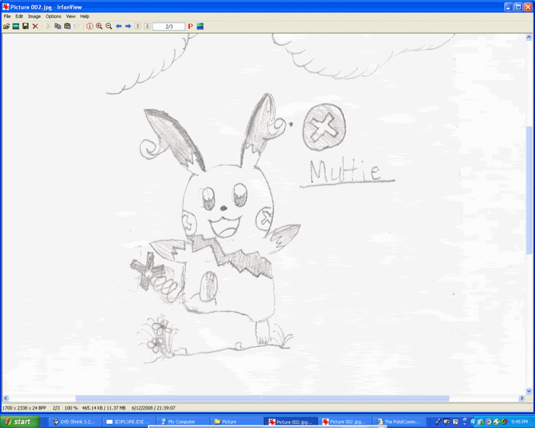Open the Help menu

84,16
